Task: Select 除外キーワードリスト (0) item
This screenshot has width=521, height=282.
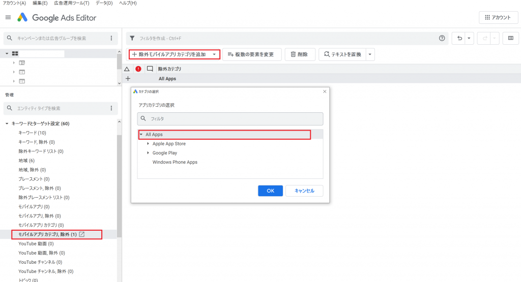Action: tap(41, 151)
